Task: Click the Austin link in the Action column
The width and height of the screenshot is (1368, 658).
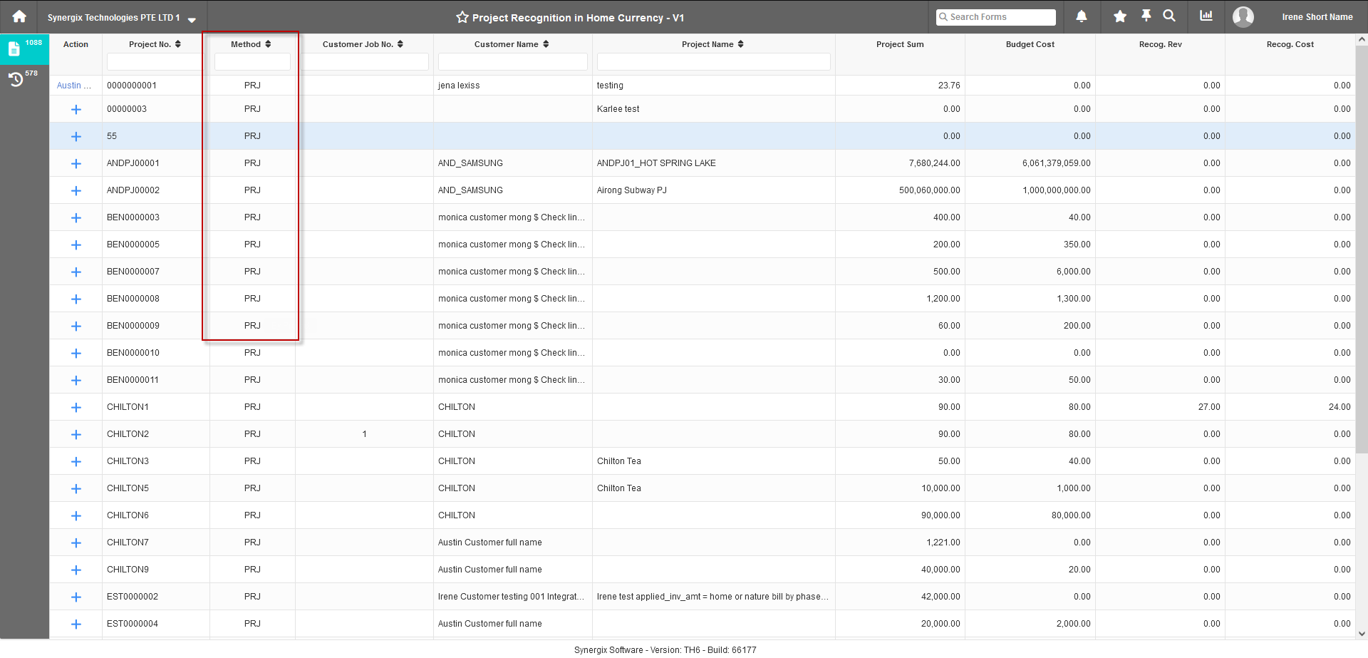Action: (73, 85)
